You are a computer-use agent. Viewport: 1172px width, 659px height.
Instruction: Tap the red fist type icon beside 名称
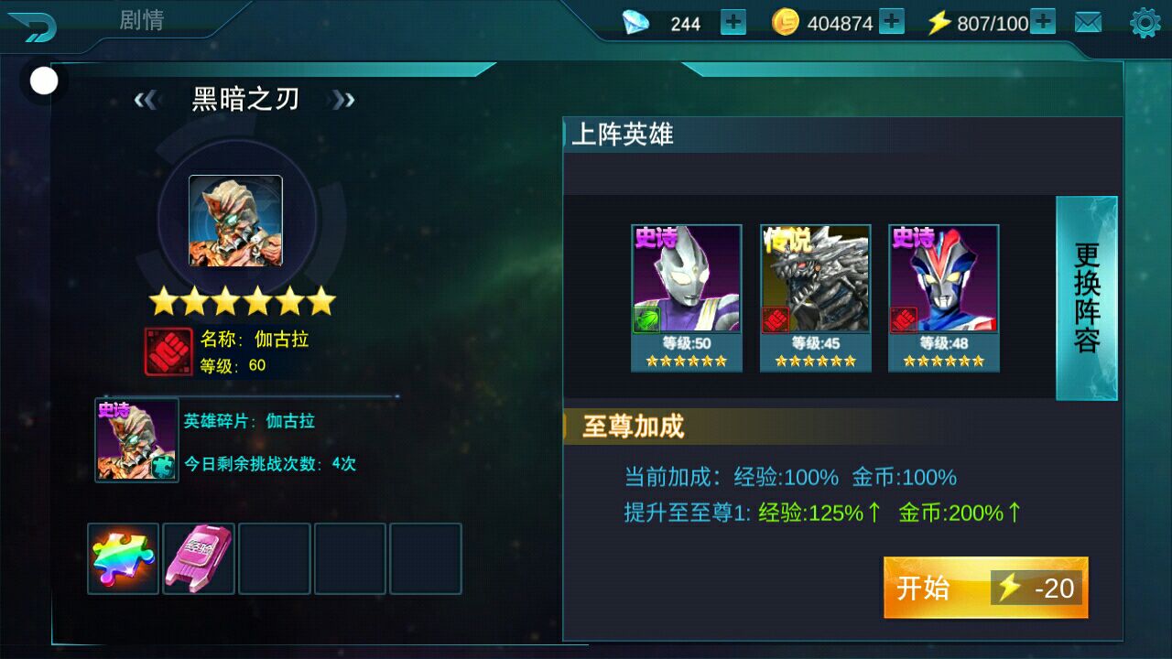pos(168,352)
